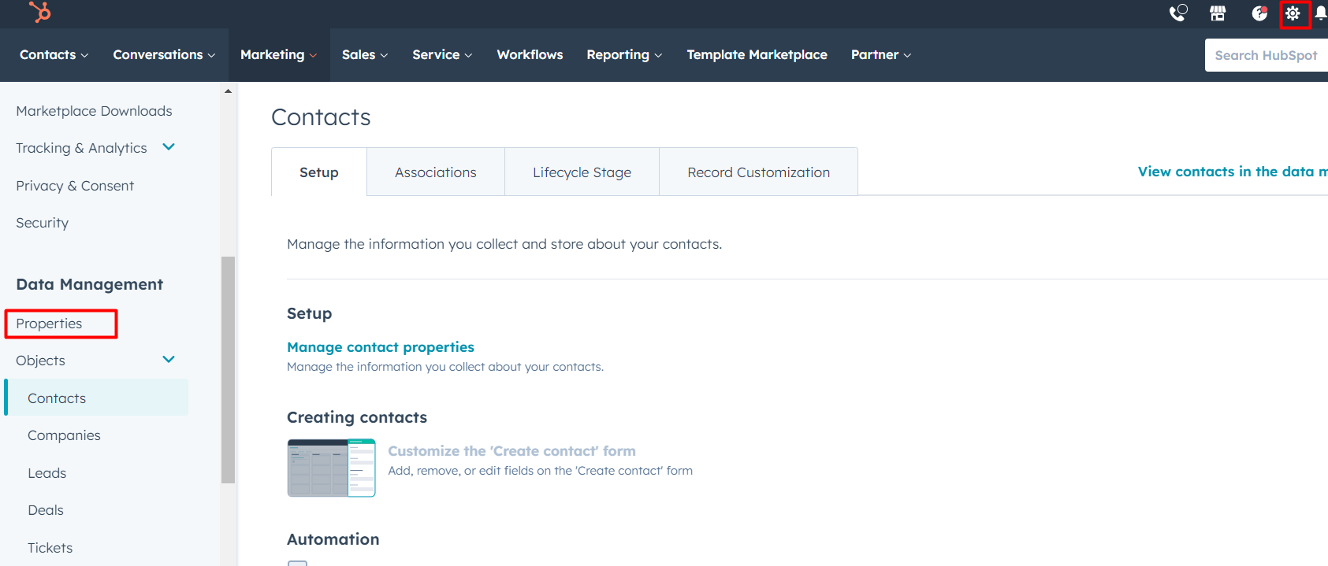Click the Tracking & Analytics sidebar label
The image size is (1328, 566).
(x=81, y=148)
